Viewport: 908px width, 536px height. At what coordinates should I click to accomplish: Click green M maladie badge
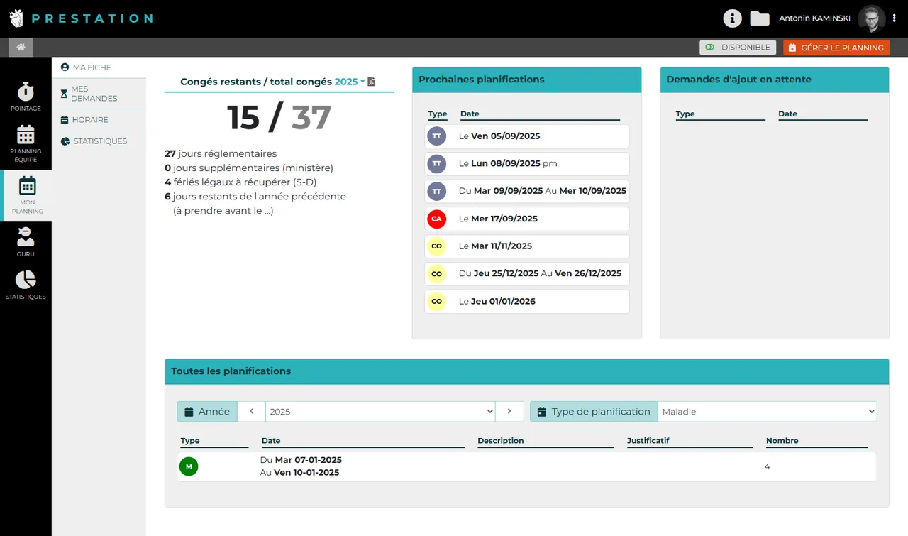pos(189,466)
